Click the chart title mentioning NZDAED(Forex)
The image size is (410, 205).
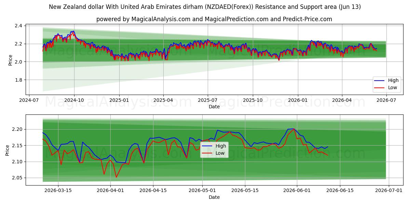[x=205, y=7]
